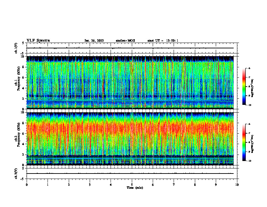Click the "VLF Spectra" plot title
Viewport: 267px width, 207px height.
coord(38,41)
